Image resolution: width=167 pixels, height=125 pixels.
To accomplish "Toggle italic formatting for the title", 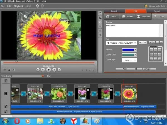I will pos(154,42).
